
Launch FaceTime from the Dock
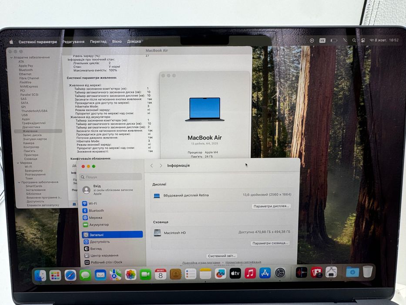pyautogui.click(x=145, y=274)
